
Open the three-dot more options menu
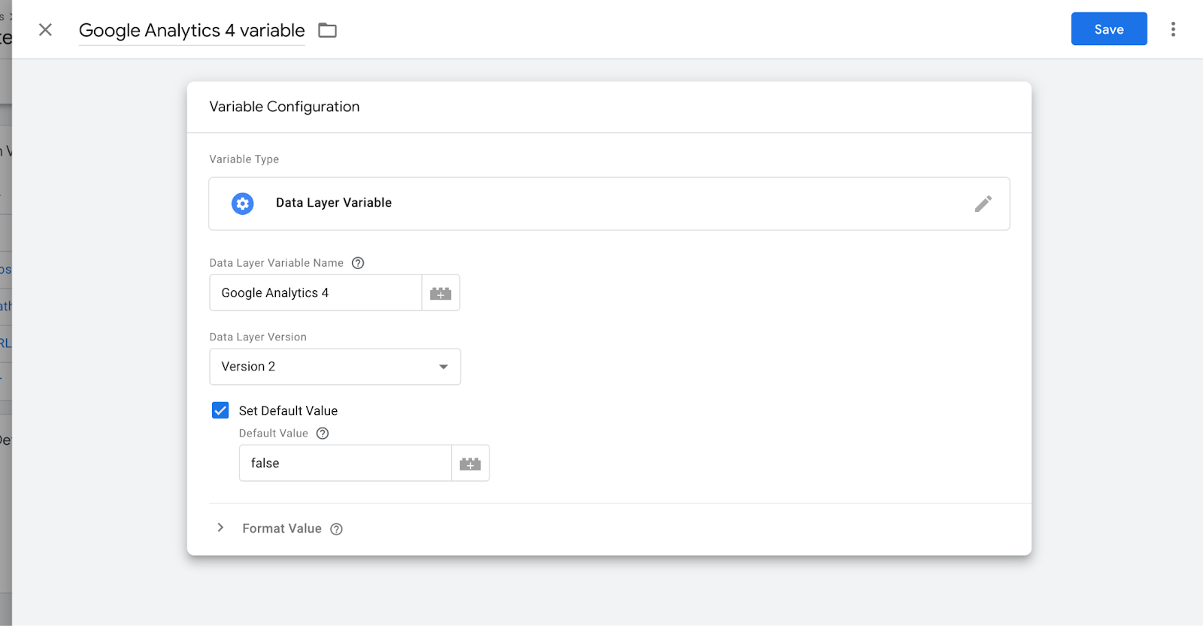tap(1173, 29)
